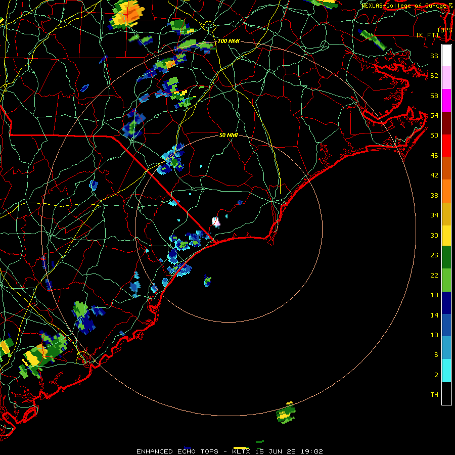This screenshot has height=455, width=455.
Task: Click the "58" legend value
Action: [x=434, y=96]
